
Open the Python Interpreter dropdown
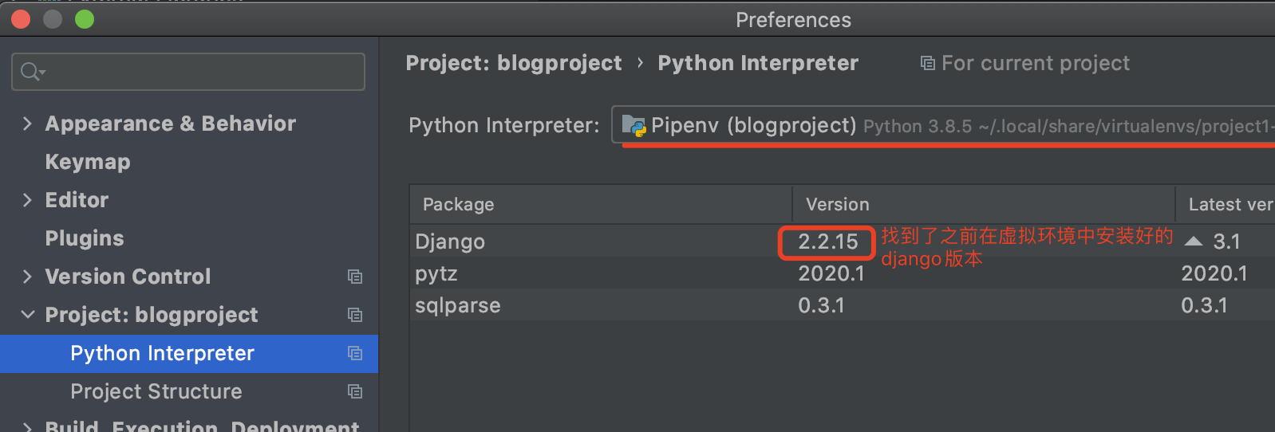[x=941, y=126]
